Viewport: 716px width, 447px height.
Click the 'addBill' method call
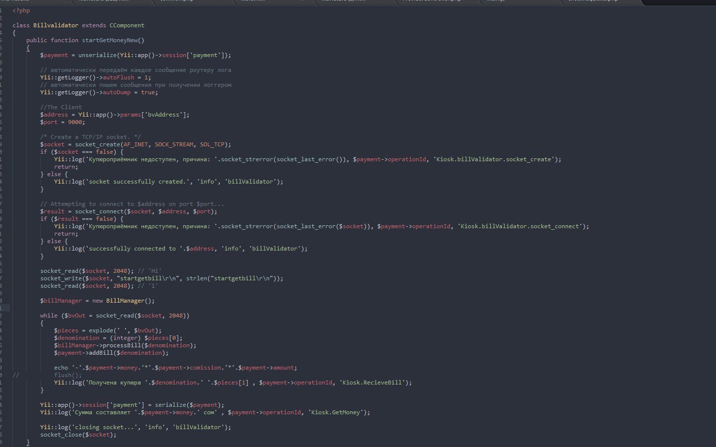(x=101, y=353)
